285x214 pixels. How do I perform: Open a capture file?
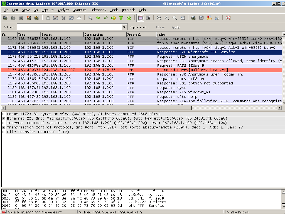tap(48, 18)
